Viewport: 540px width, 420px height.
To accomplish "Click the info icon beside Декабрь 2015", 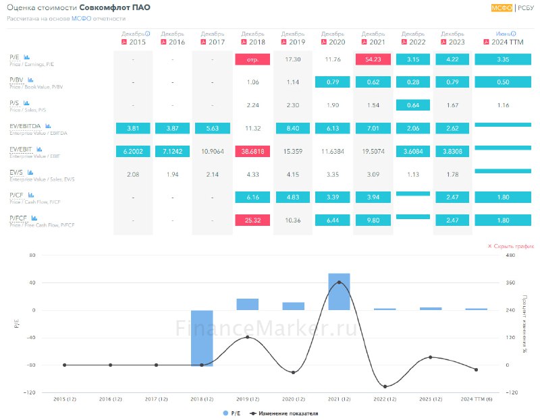I will tap(147, 34).
